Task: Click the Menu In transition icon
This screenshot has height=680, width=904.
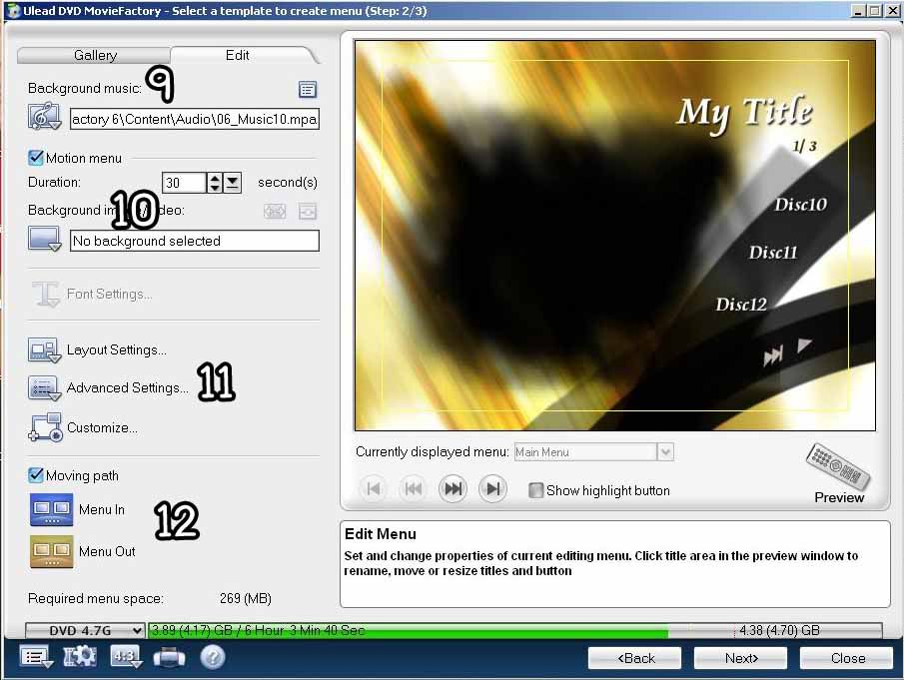Action: point(51,509)
